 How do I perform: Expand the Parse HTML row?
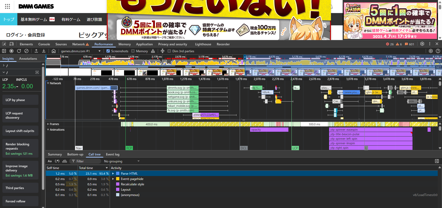point(113,174)
